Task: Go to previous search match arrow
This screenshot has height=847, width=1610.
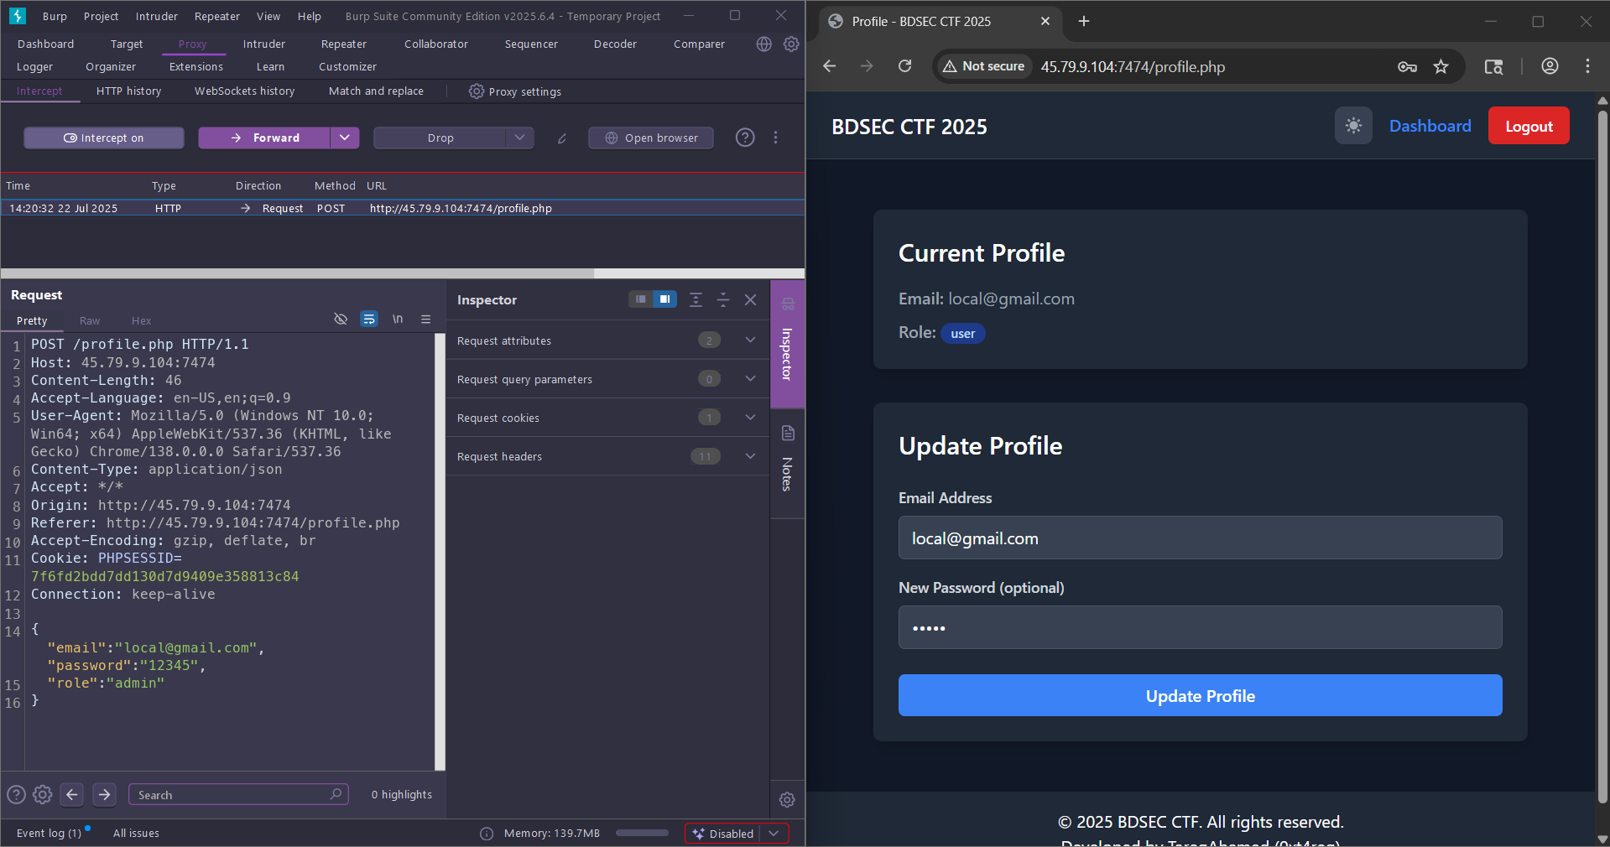Action: (72, 794)
